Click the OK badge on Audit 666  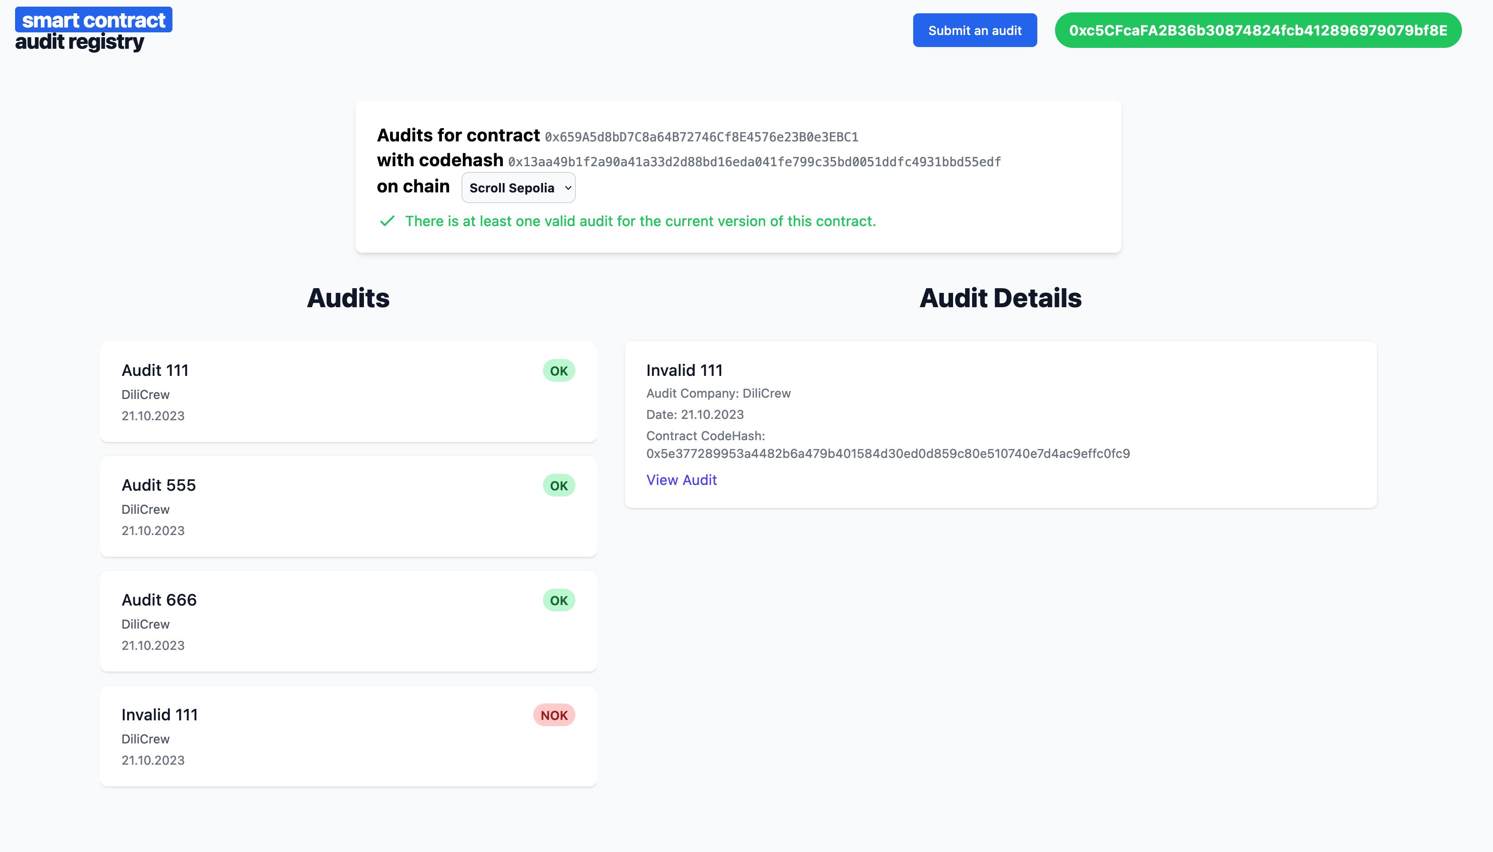(x=559, y=600)
